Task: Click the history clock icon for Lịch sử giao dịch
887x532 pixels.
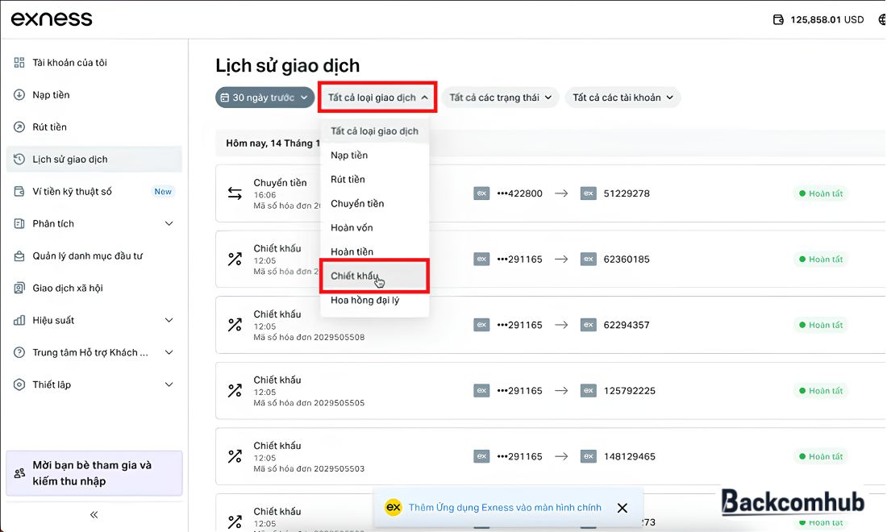Action: 19,160
